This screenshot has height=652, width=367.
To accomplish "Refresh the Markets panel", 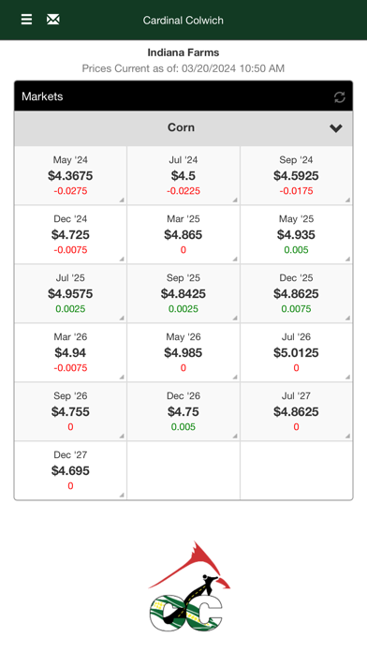I will tap(340, 97).
